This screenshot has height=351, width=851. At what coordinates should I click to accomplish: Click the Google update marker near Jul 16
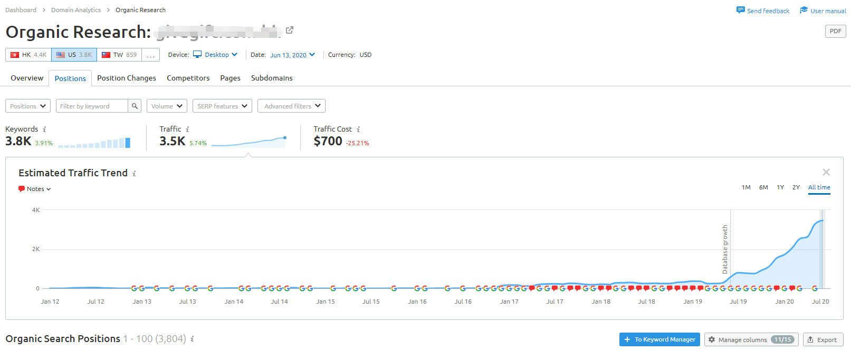(463, 288)
